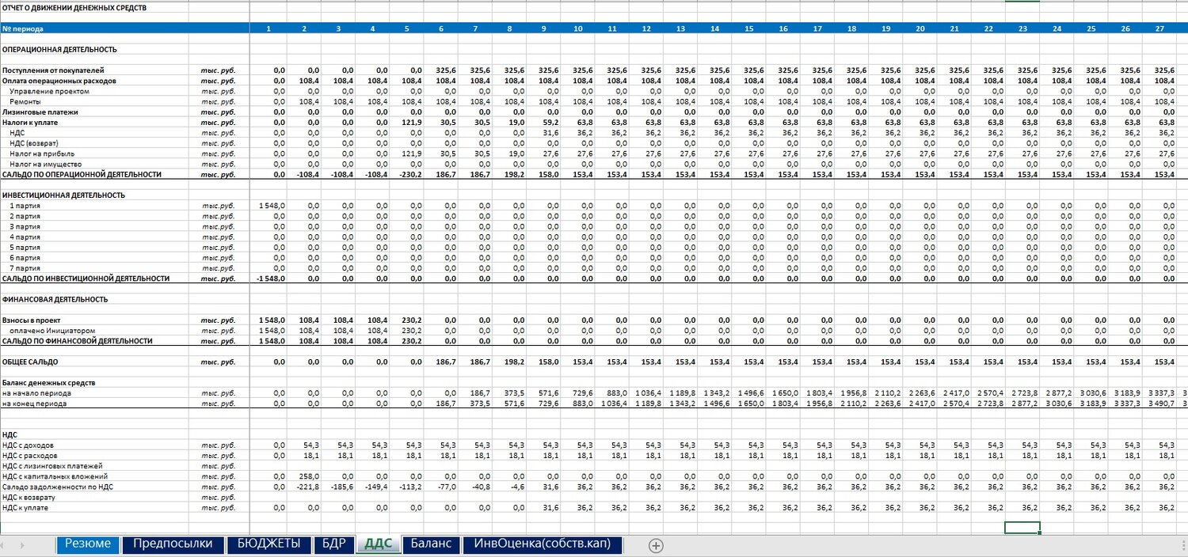The width and height of the screenshot is (1188, 557).
Task: Select САЛЬДО ПО ФИНАНСОВОЙ ДЕЯТЕЛЬНОСТИ label
Action: 77,341
